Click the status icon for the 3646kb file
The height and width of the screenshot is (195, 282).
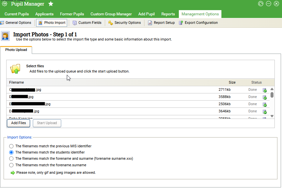coord(265,112)
